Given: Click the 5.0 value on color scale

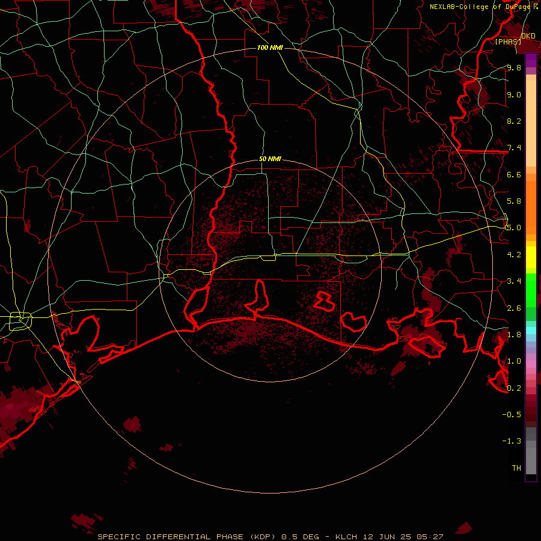Looking at the screenshot, I should (x=514, y=228).
